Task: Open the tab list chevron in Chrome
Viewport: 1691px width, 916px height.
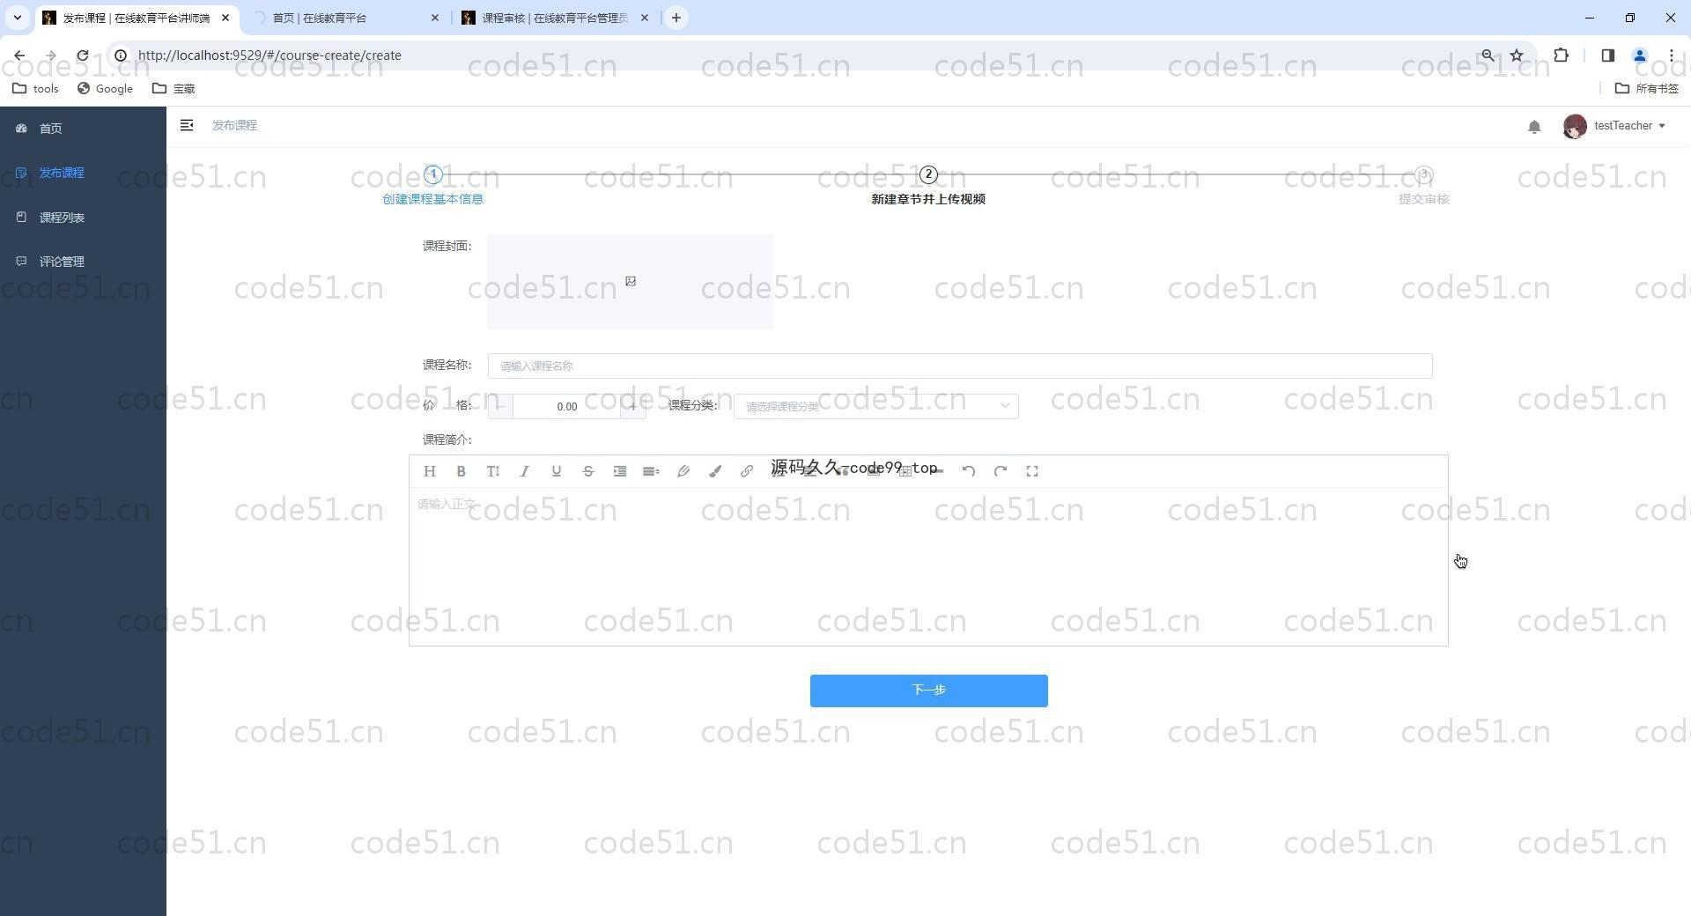Action: (17, 18)
